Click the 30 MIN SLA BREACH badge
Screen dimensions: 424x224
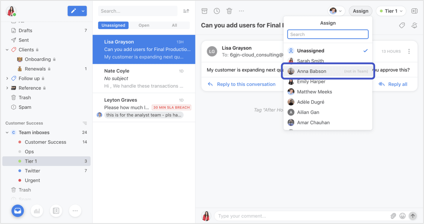tap(172, 108)
